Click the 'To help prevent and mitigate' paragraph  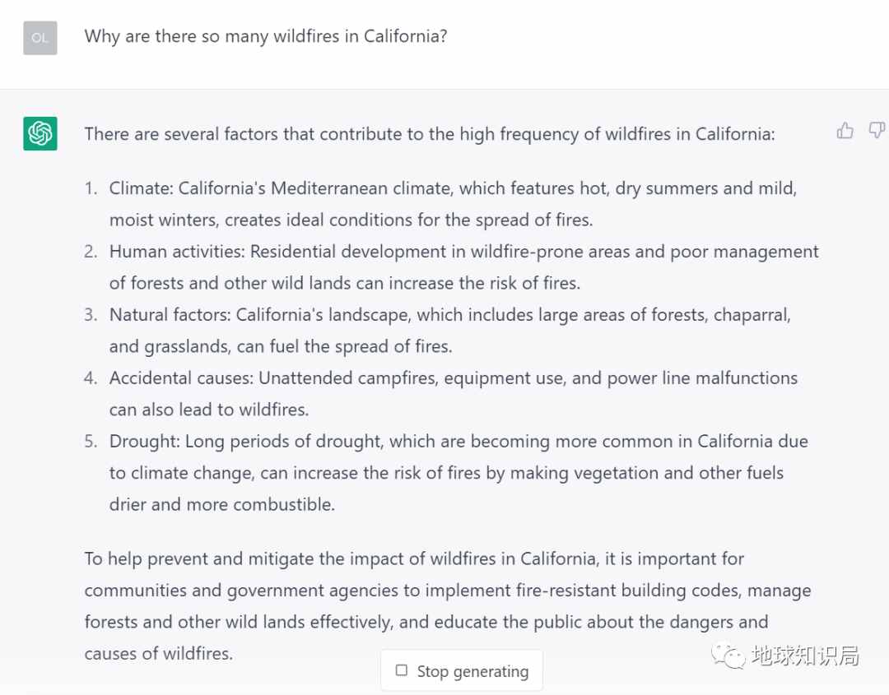pyautogui.click(x=448, y=606)
